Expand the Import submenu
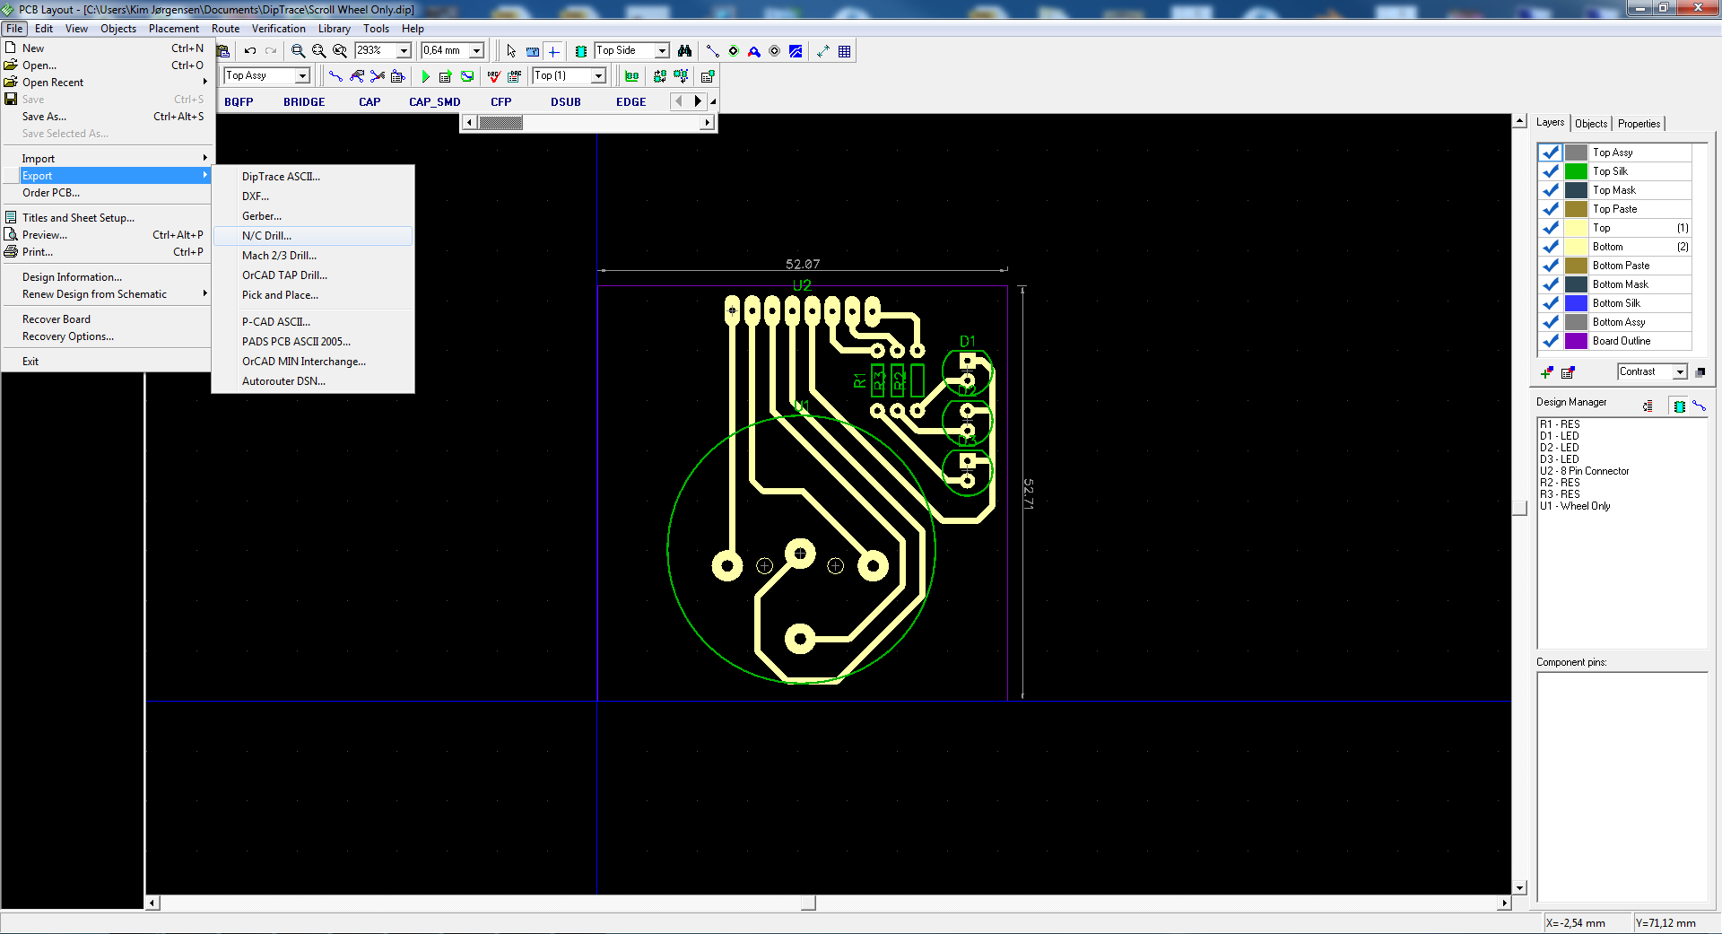Image resolution: width=1722 pixels, height=934 pixels. (108, 159)
